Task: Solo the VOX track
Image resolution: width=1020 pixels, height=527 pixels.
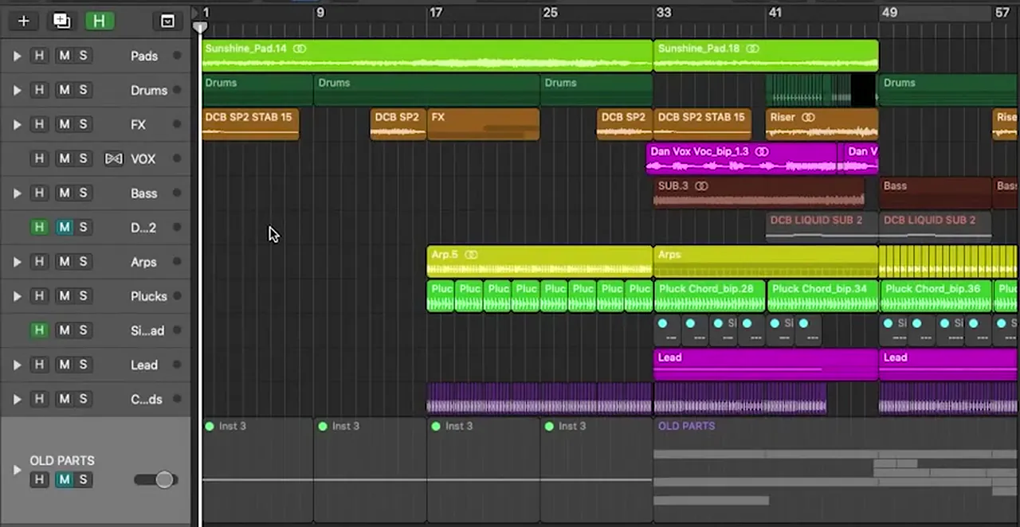Action: [83, 158]
